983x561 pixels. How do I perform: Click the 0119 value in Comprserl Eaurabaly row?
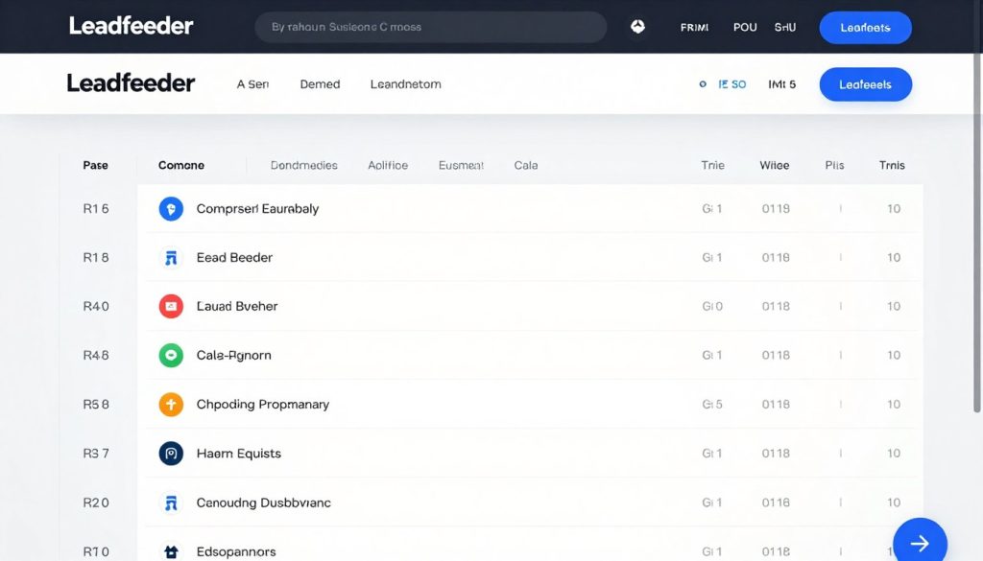(x=776, y=208)
